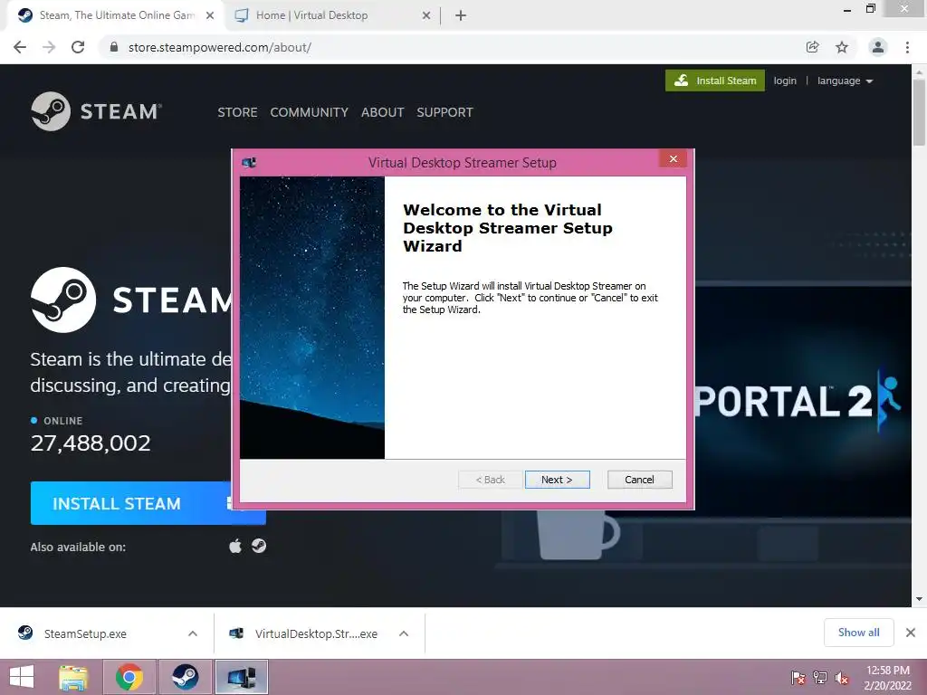Screen dimensions: 927x695
Task: Close the Virtual Desktop Streamer Setup dialog
Action: pyautogui.click(x=673, y=158)
